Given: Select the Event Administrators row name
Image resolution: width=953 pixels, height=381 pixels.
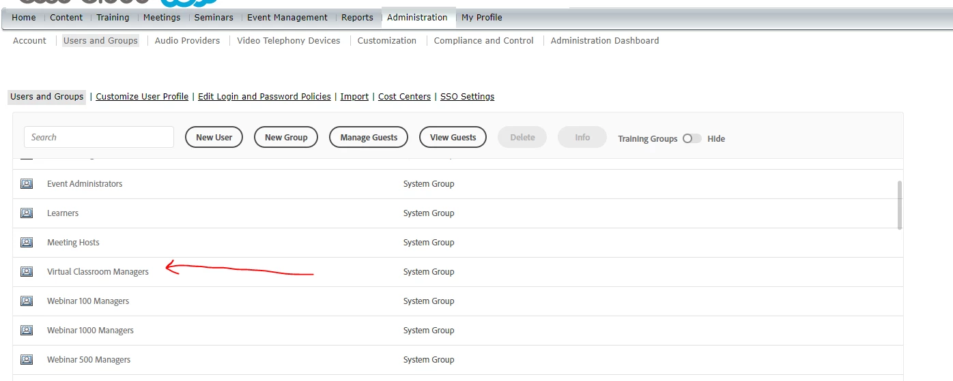Looking at the screenshot, I should [85, 184].
